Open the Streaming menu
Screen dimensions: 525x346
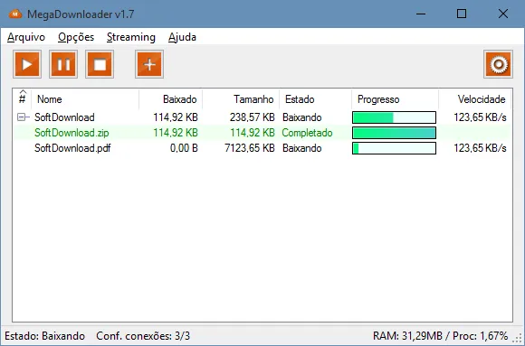coord(131,37)
